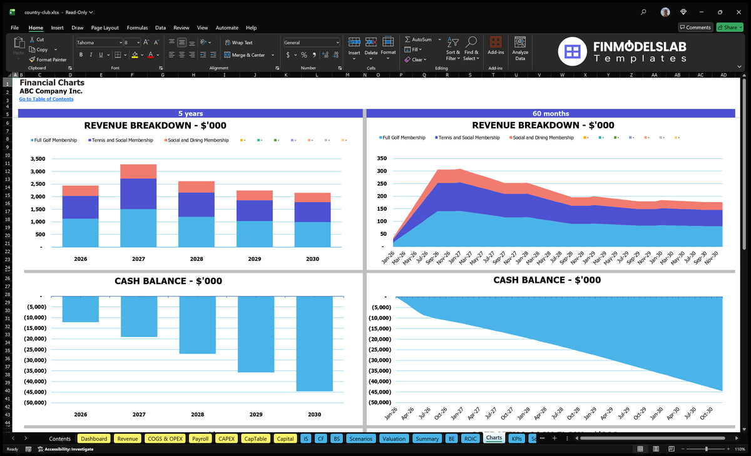Click the Increase Indent icon
Viewport: 751px width, 456px height.
[213, 55]
